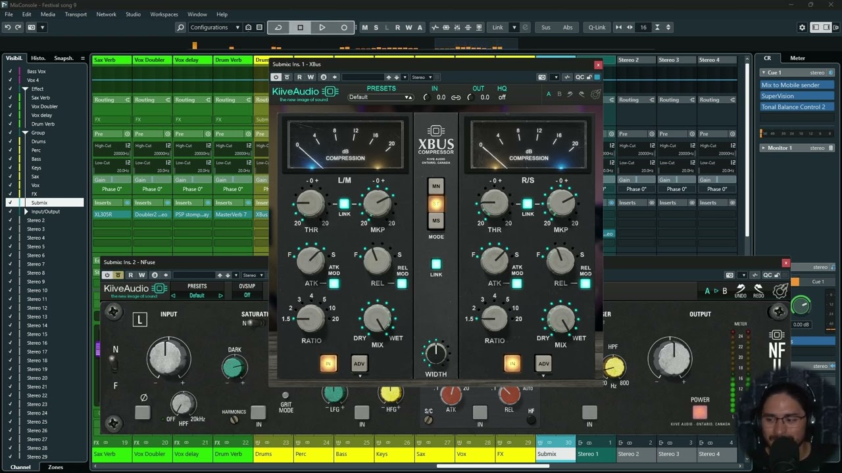This screenshot has height=473, width=842.
Task: Open MixConsole setup gear icon
Action: (x=802, y=28)
